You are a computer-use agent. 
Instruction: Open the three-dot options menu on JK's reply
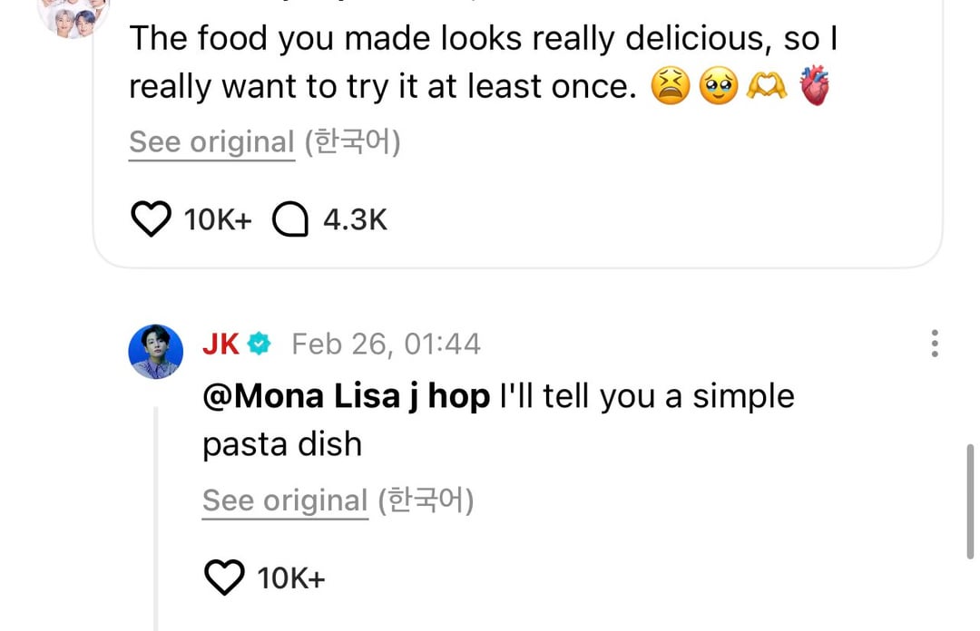pos(935,344)
